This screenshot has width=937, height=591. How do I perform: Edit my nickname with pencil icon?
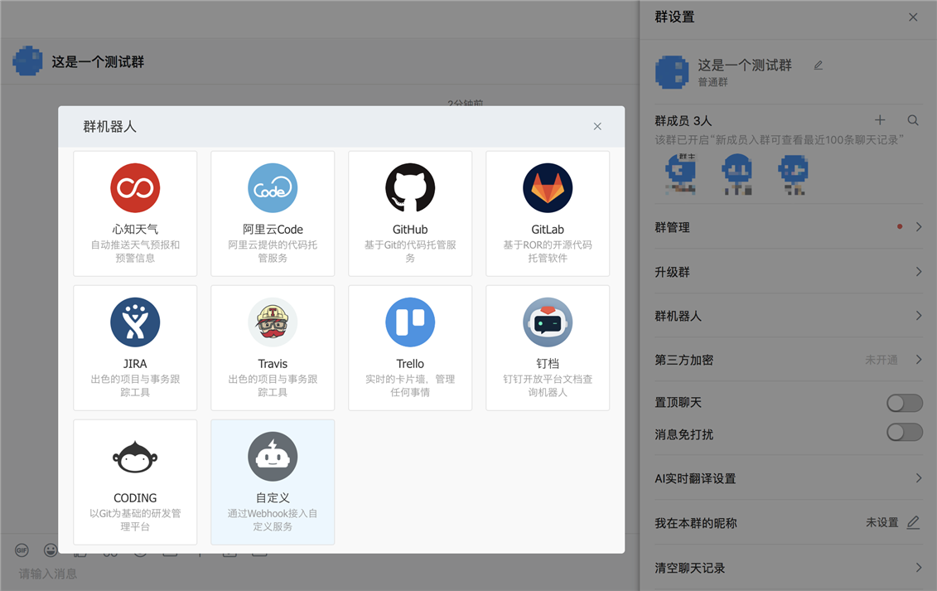(912, 522)
